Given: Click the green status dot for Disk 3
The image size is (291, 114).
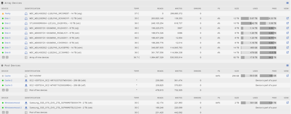Looking at the screenshot, I should [3, 28].
